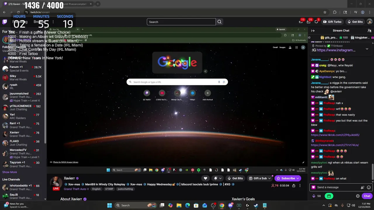Open the channel points balance 58
Viewport: 374px width, 210px height.
click(317, 196)
